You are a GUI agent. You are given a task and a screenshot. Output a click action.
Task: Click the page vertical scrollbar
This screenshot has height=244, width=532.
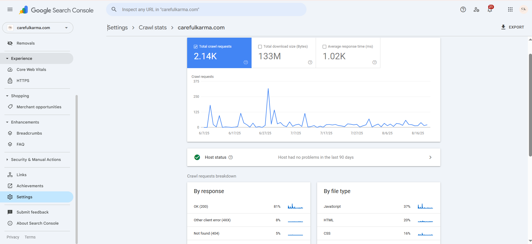pos(530,105)
